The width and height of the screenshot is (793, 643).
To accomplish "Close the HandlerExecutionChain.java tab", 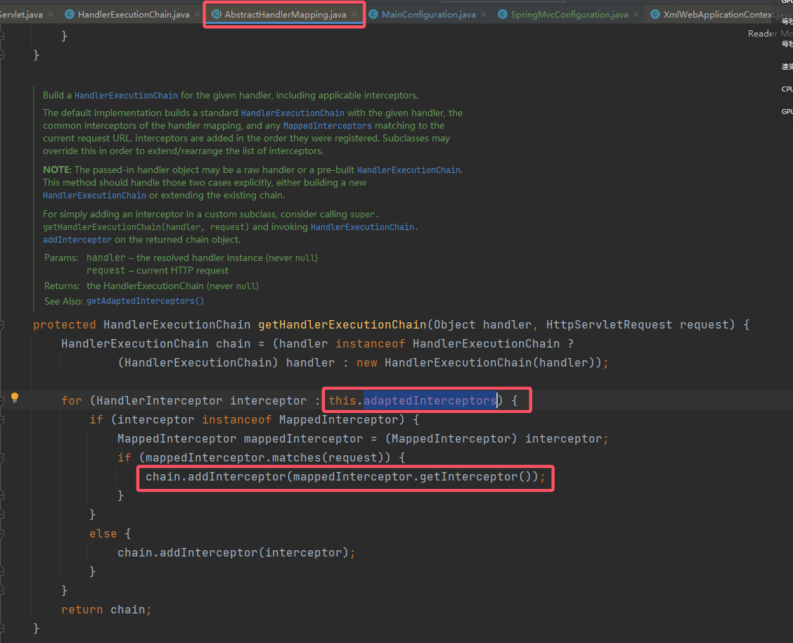I will (x=198, y=15).
